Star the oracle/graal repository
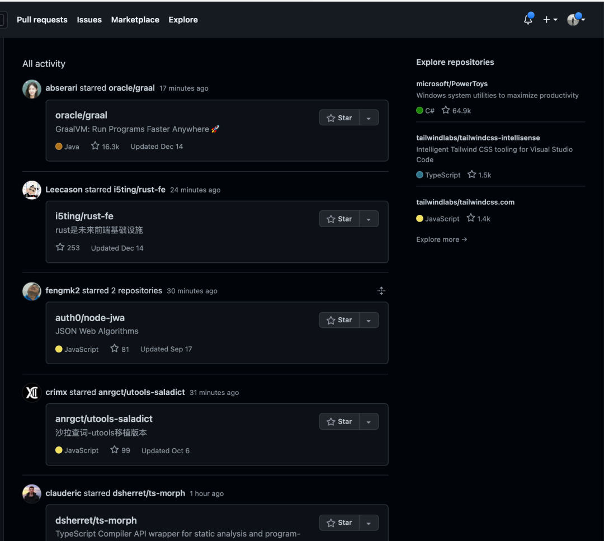This screenshot has height=541, width=604. click(339, 118)
